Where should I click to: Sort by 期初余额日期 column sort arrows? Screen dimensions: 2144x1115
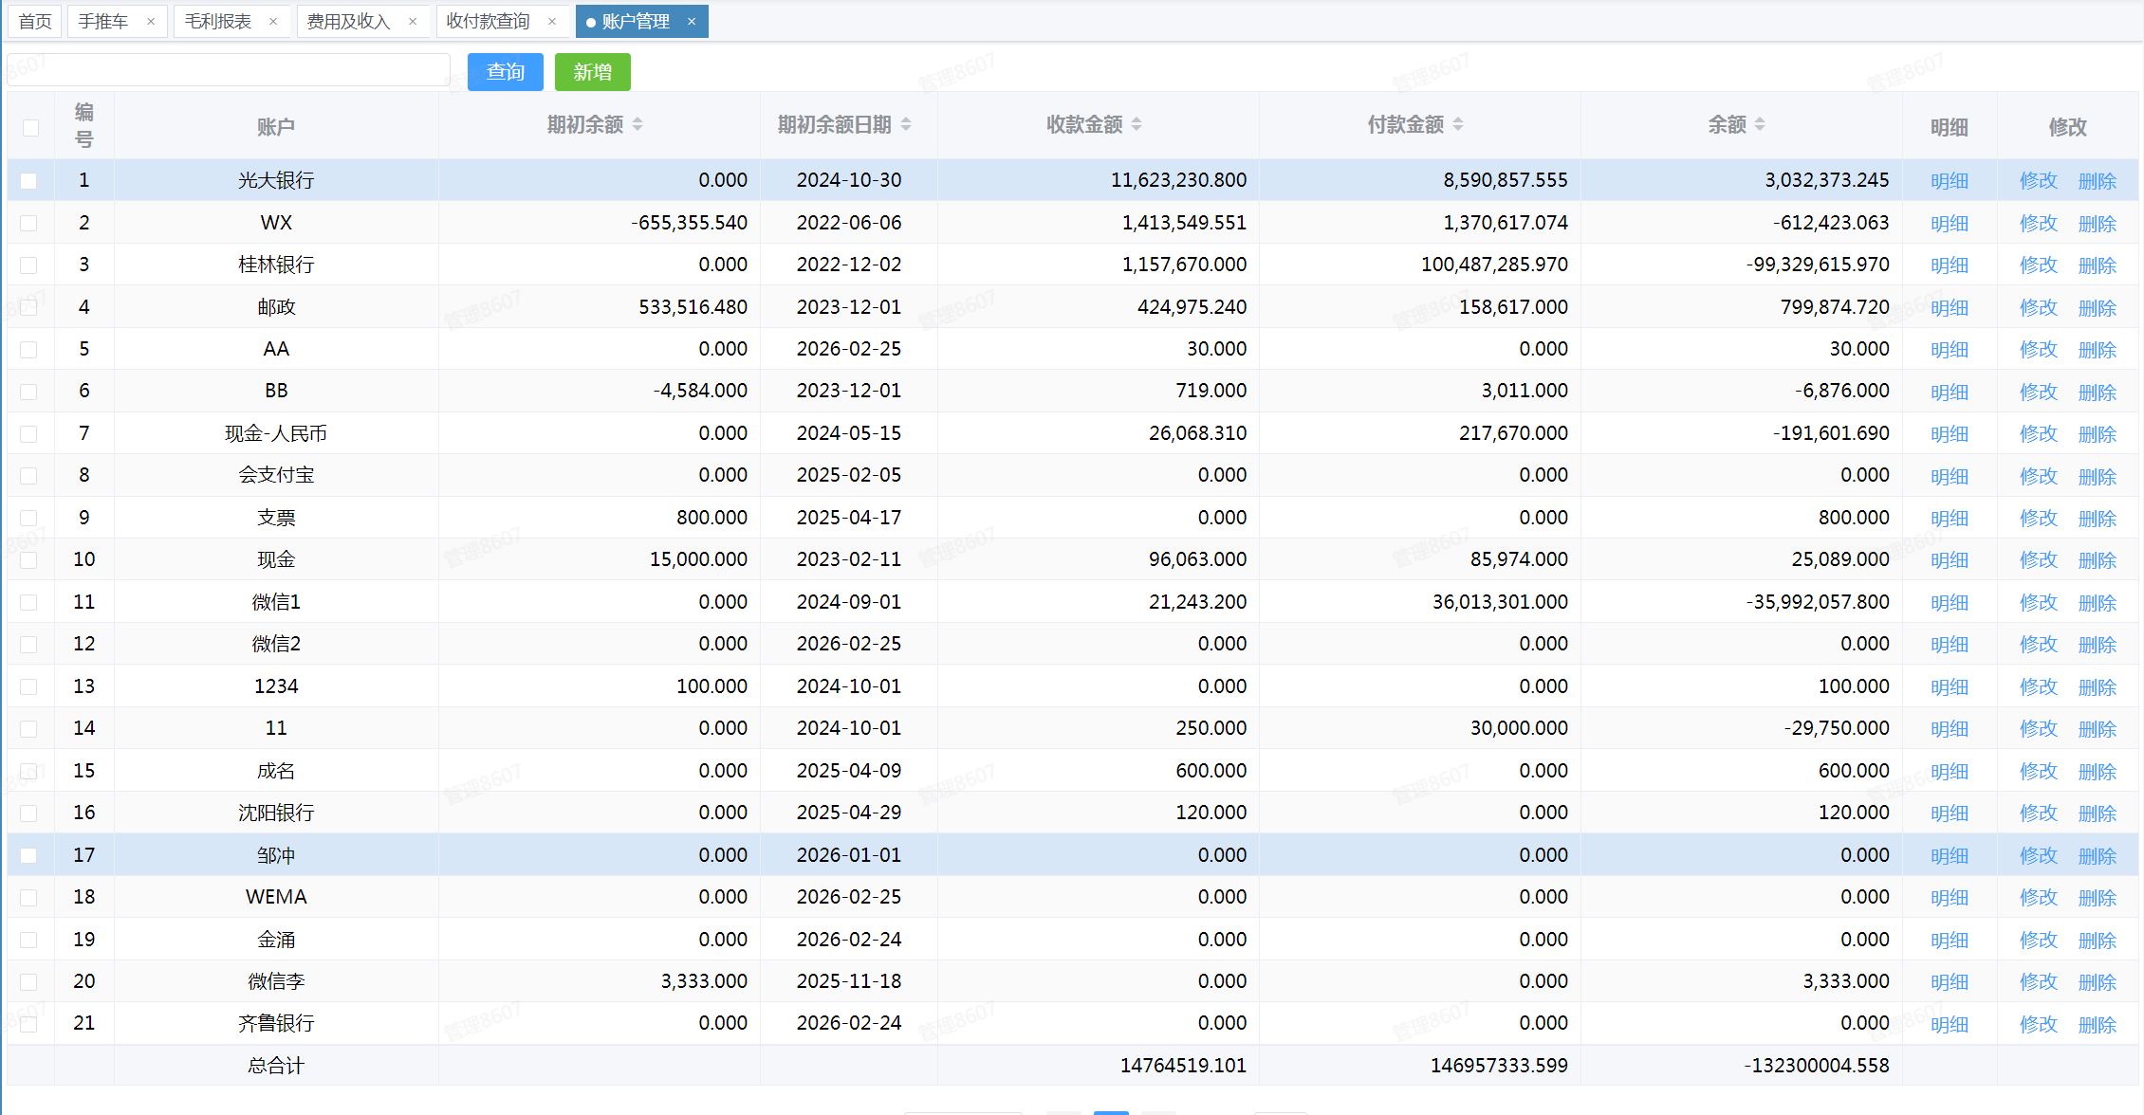point(906,124)
